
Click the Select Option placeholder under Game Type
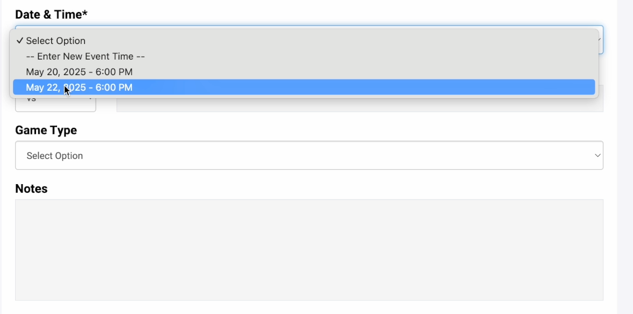tap(55, 156)
